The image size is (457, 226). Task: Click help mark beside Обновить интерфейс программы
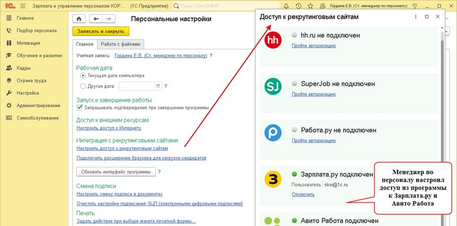[x=159, y=172]
